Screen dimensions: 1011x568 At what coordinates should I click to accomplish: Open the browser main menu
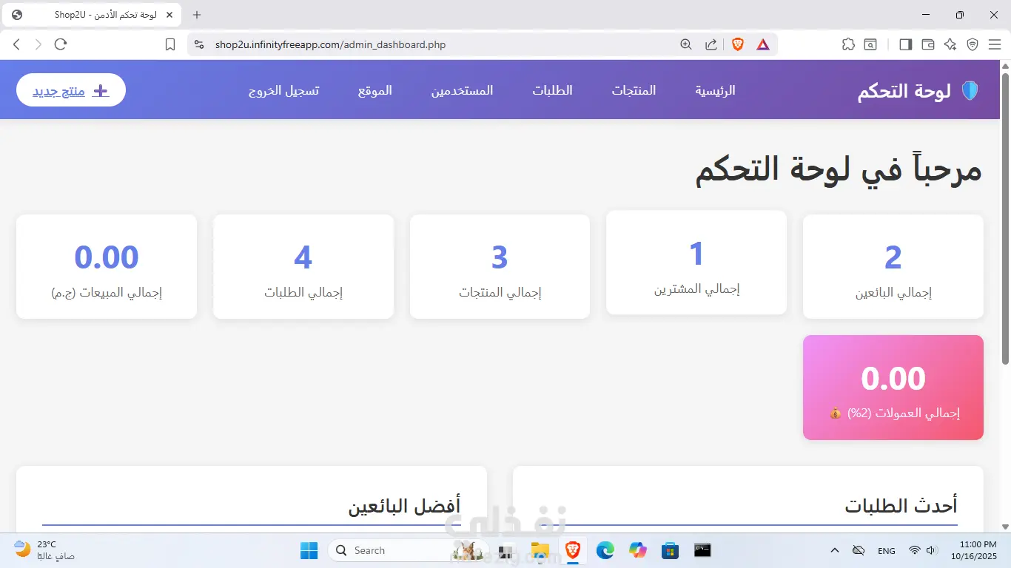995,44
